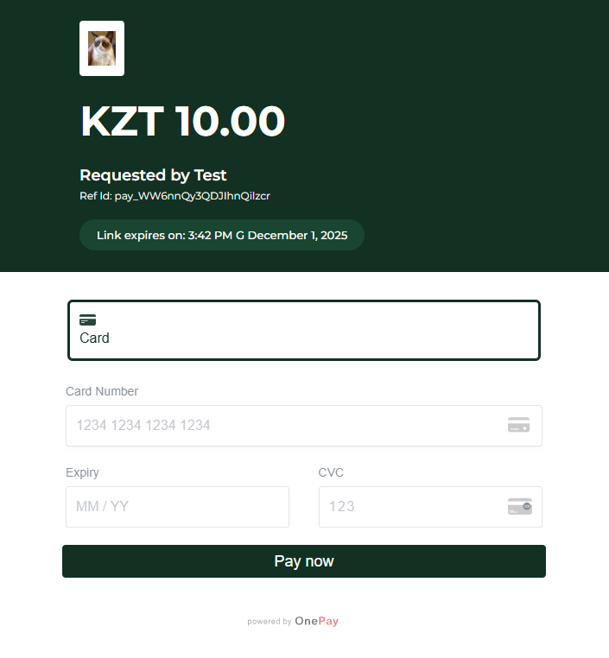
Task: Click the card brand icon in Card Number field
Action: pos(518,425)
